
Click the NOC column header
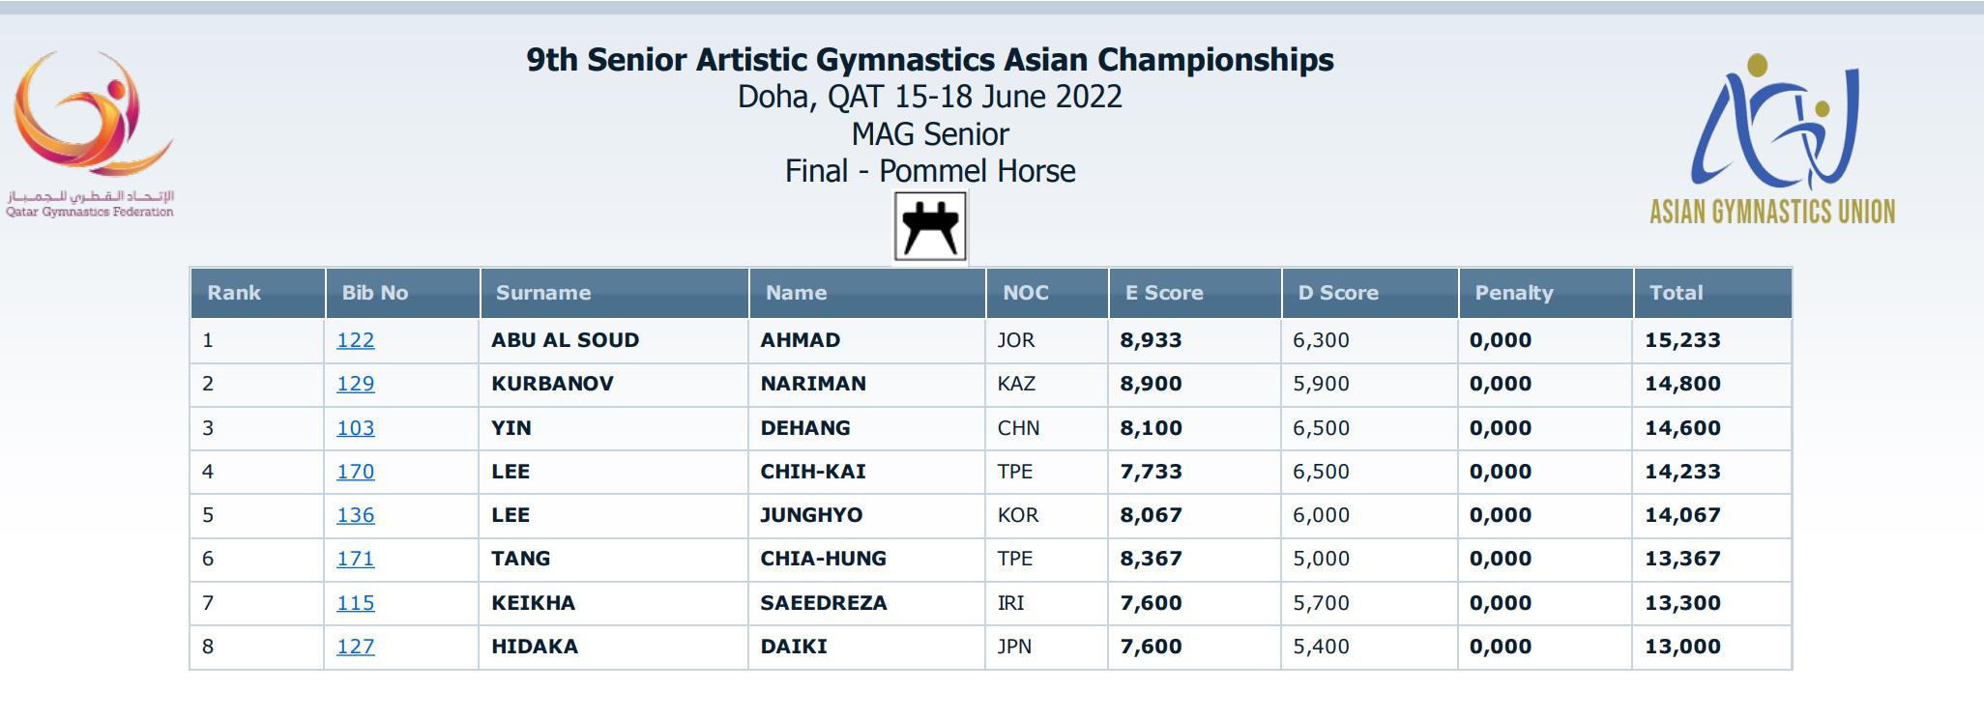1025,293
